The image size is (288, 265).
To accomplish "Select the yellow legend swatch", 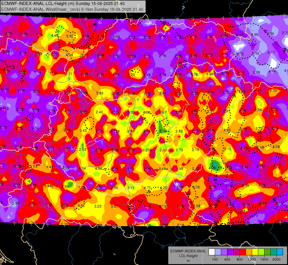I will click(255, 252).
